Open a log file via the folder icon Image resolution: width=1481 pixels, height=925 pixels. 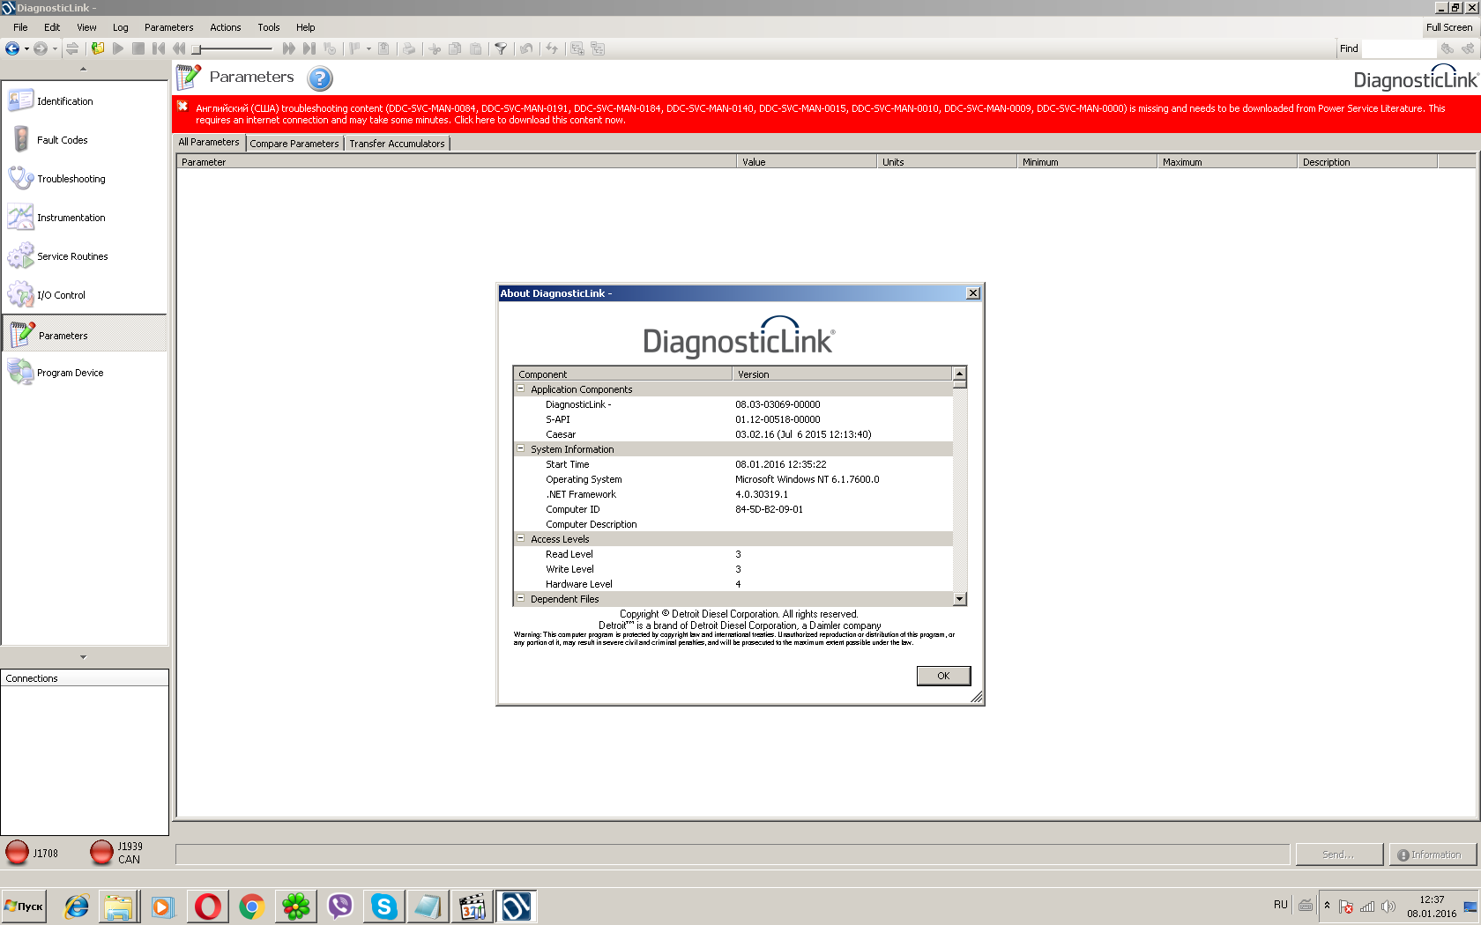[x=98, y=49]
